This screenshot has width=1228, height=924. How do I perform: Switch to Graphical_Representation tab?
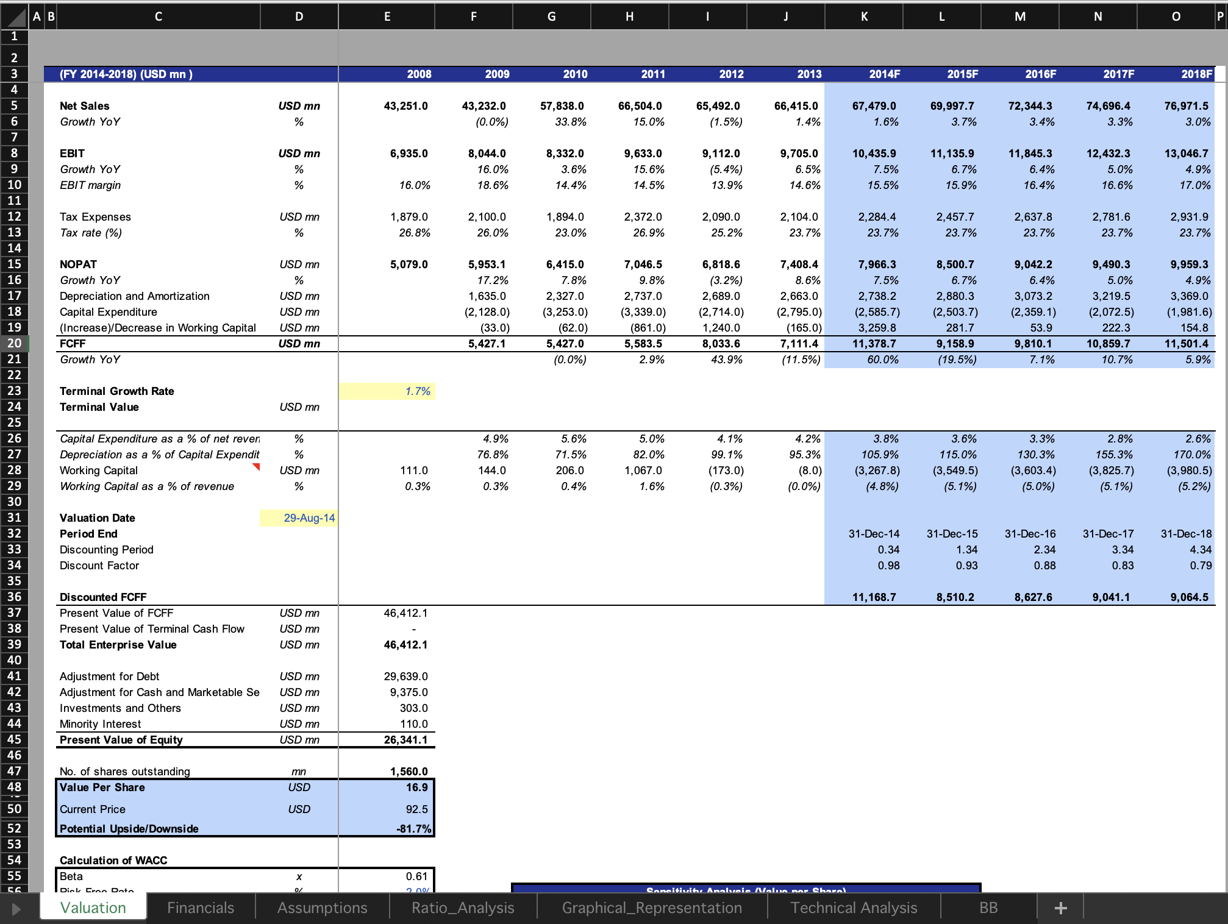pos(651,908)
